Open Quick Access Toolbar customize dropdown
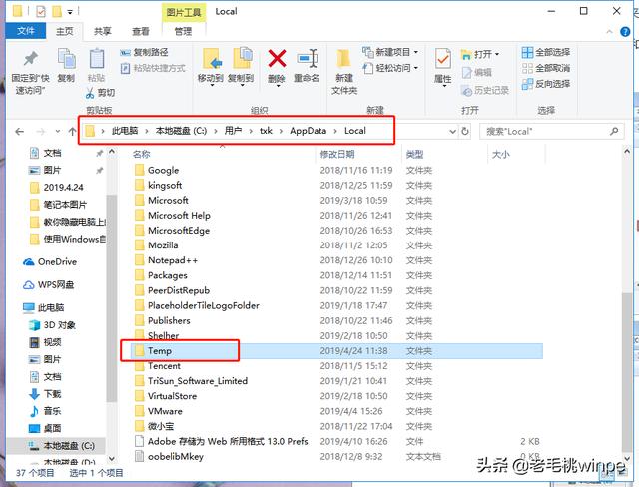Screen dimensions: 639x487 point(70,12)
